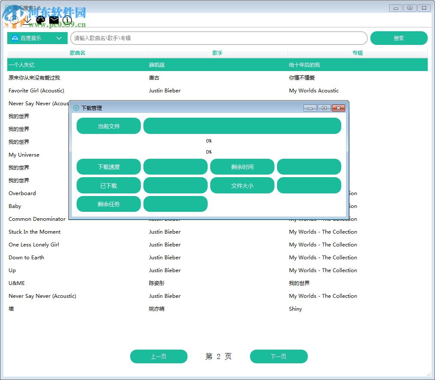The image size is (435, 380).
Task: Select the Stuck In the Moment song
Action: [34, 232]
